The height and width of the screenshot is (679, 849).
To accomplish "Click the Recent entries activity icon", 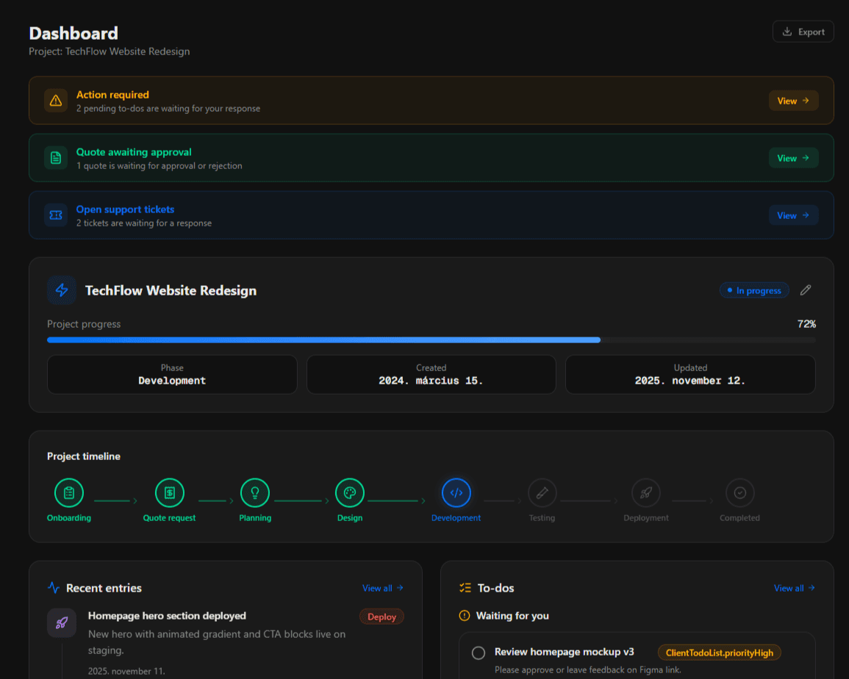I will (54, 587).
